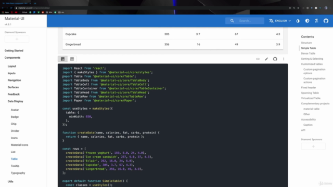
Task: Open the Icons component page
Action: 14,138
